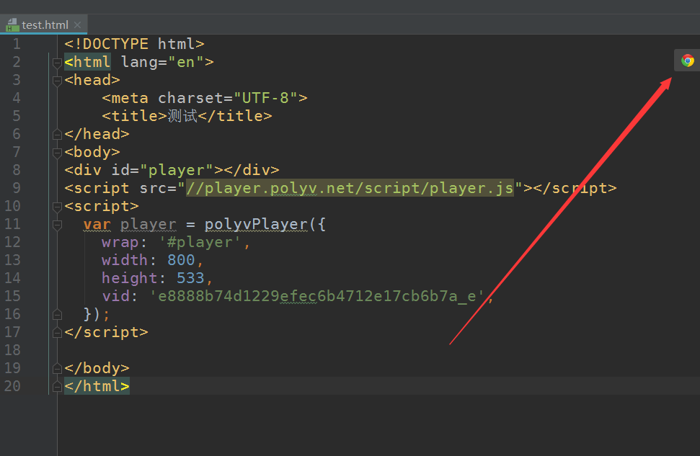Viewport: 700px width, 456px height.
Task: Fold the opening script block on line 10
Action: [x=57, y=207]
